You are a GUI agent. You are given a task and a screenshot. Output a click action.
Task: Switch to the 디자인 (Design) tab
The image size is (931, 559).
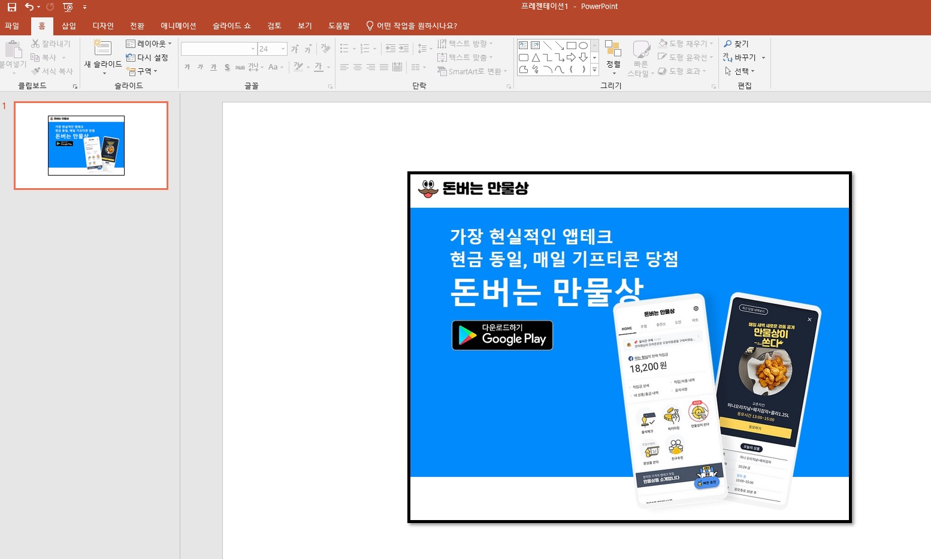pyautogui.click(x=103, y=26)
